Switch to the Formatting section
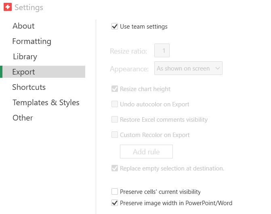Screen dimensions: 271x214 [32, 42]
